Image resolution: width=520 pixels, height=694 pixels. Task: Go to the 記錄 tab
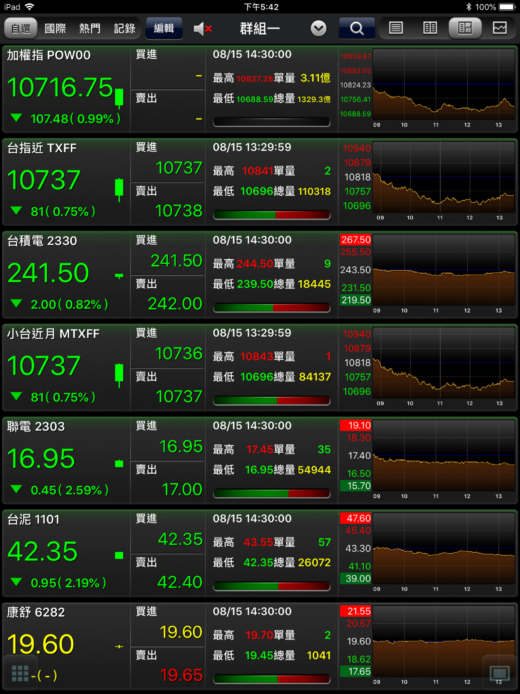click(124, 28)
